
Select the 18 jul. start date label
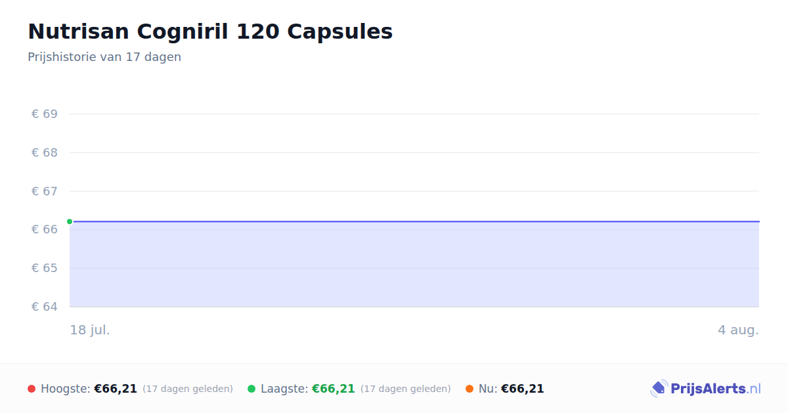pyautogui.click(x=90, y=330)
